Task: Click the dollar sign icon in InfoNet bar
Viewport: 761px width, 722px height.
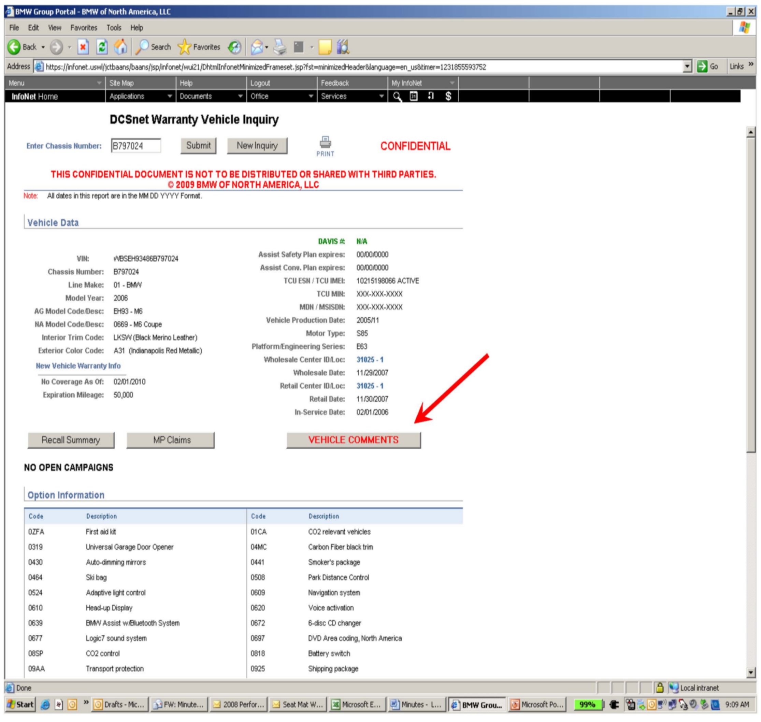Action: click(x=448, y=96)
